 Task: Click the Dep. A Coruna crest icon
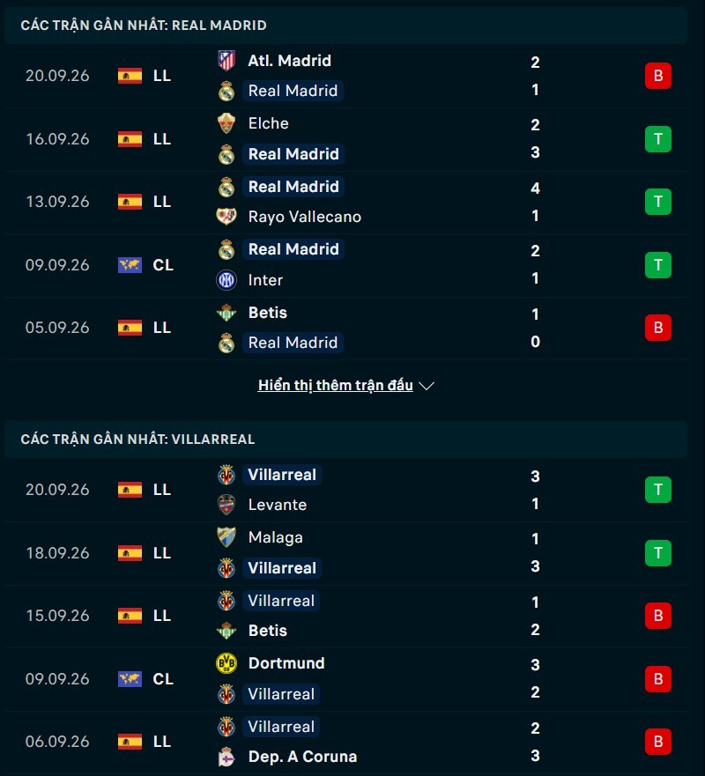(226, 757)
